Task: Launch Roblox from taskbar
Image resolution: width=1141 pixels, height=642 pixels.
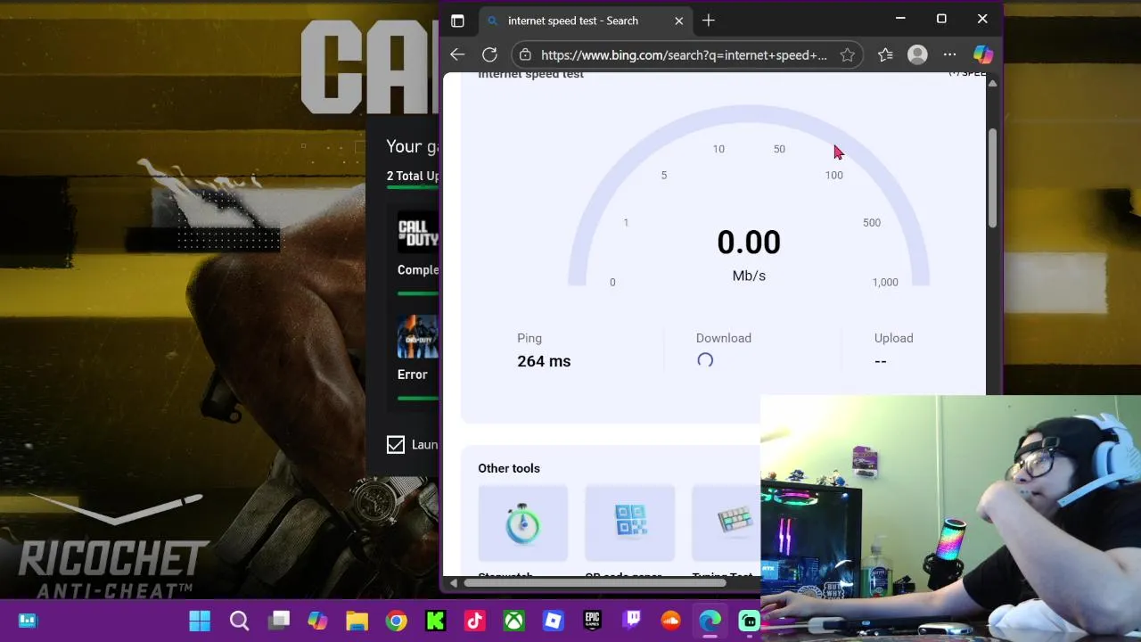Action: coord(553,621)
